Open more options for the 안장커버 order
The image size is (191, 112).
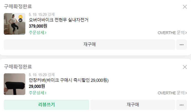tap(181, 105)
